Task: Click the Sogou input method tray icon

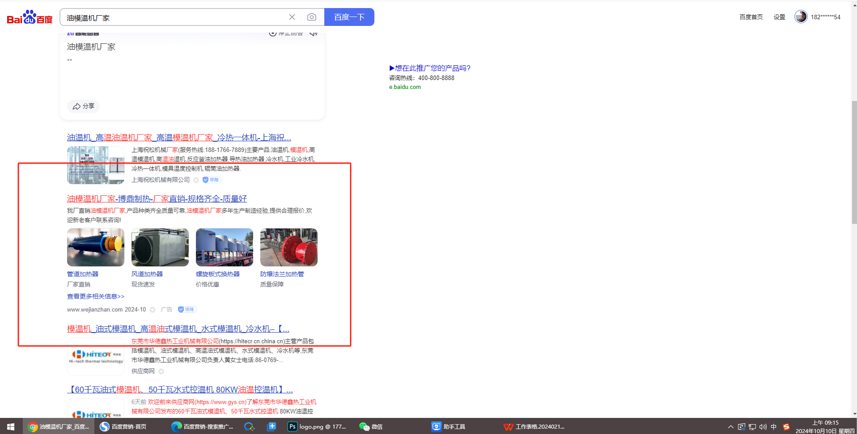Action: click(x=786, y=427)
